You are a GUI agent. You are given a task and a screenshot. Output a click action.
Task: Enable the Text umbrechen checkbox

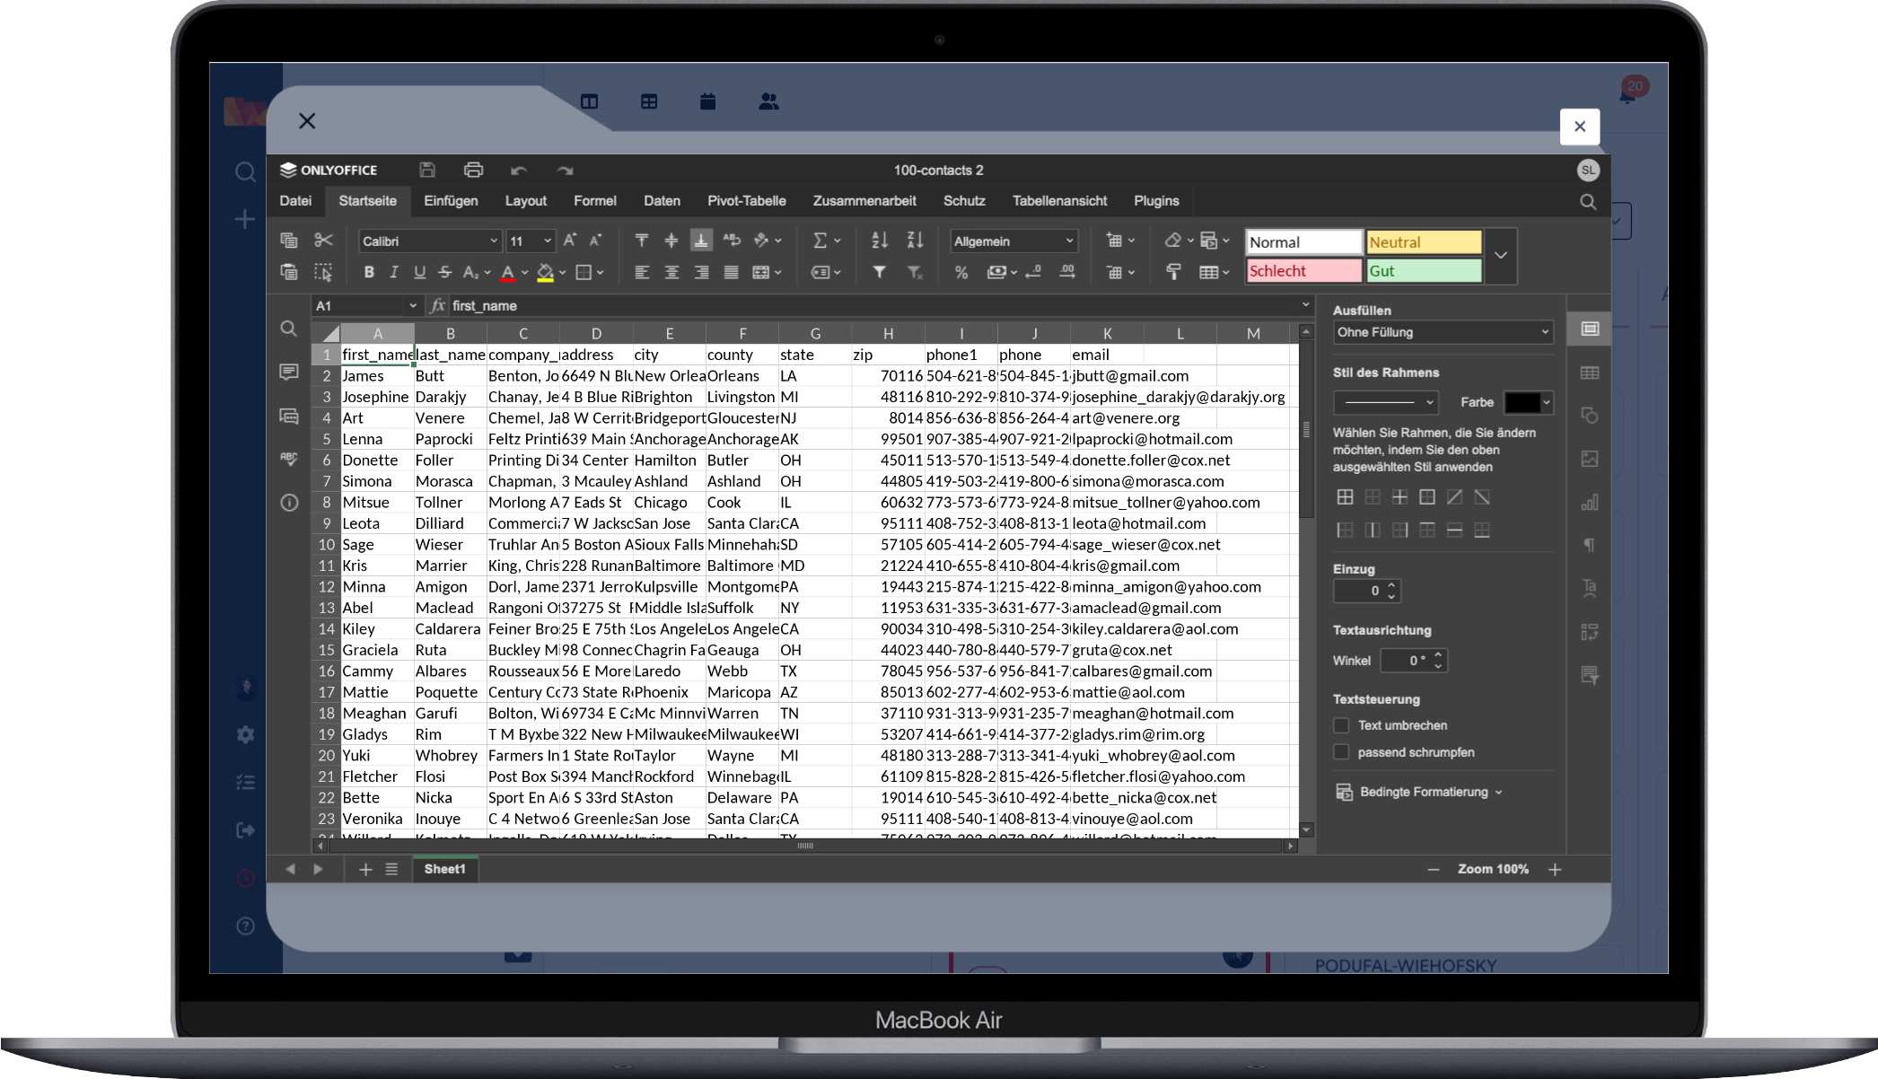pyautogui.click(x=1341, y=725)
